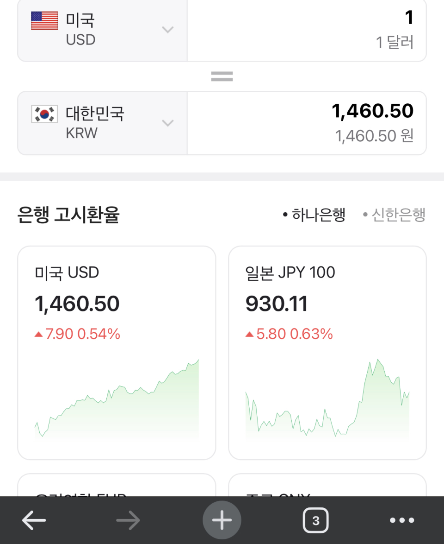Click the USD amount input field
444x544 pixels.
click(306, 30)
